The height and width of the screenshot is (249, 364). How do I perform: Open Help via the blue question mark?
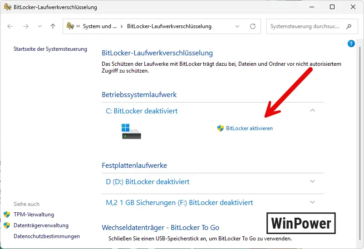(x=351, y=44)
